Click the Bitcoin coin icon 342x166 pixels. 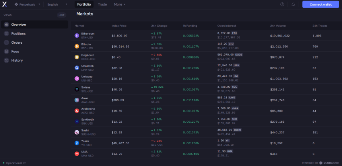coord(77,46)
